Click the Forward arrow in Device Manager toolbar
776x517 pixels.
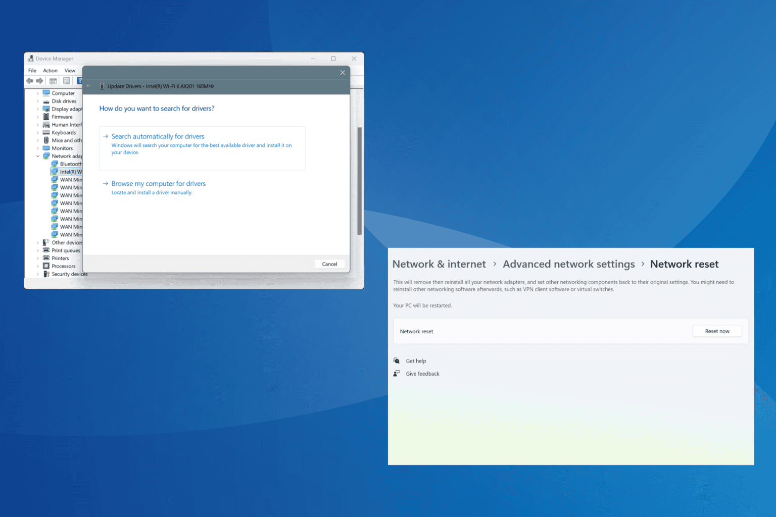click(39, 81)
